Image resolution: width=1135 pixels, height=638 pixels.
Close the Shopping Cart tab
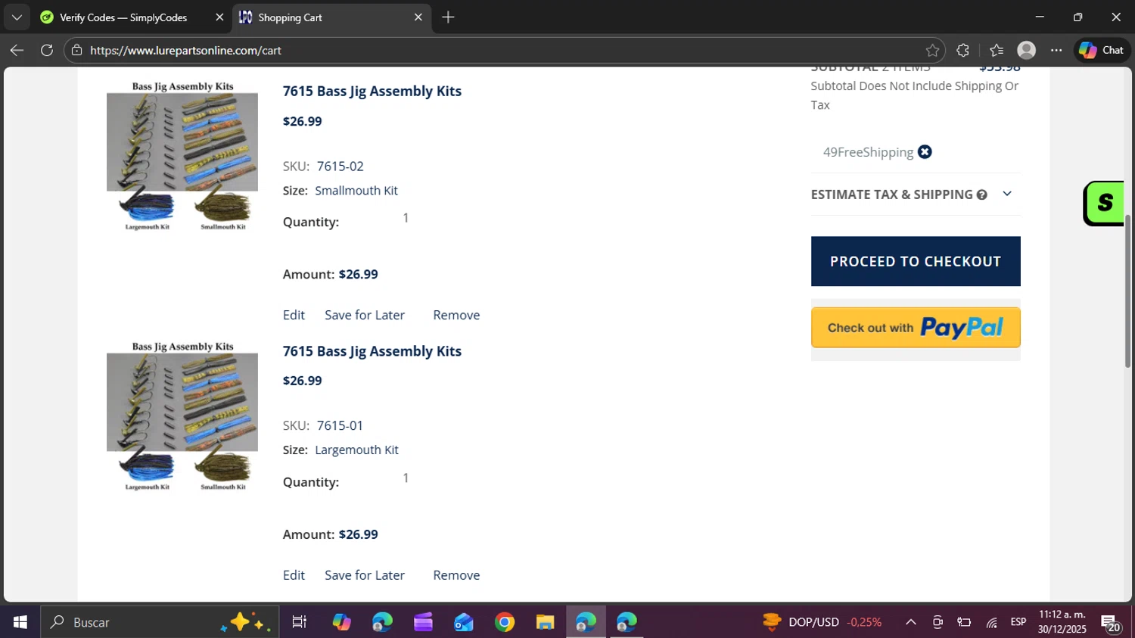click(x=418, y=17)
